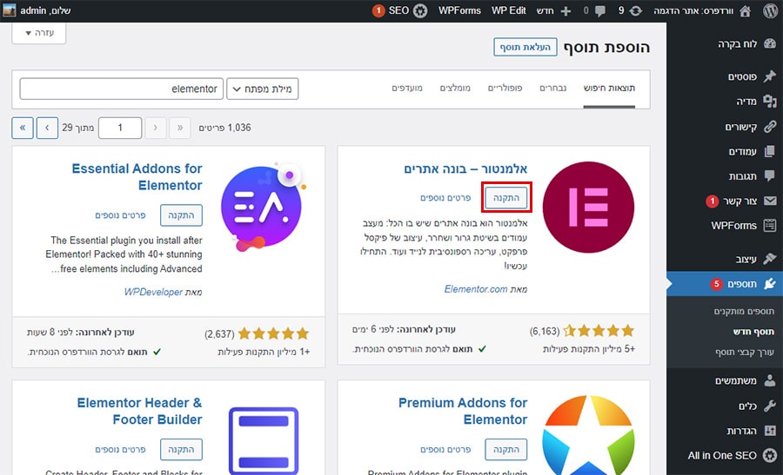This screenshot has height=475, width=783.
Task: Click the site home icon in admin bar
Action: [x=745, y=10]
